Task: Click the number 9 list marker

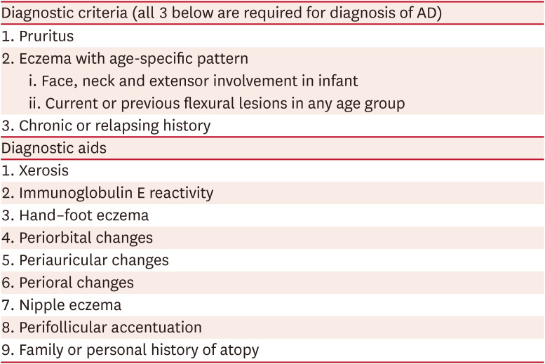Action: [x=6, y=350]
